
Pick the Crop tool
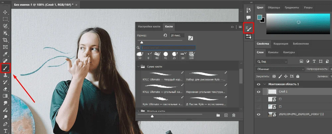[5, 40]
